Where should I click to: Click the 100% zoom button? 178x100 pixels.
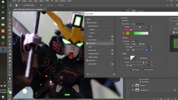pyautogui.click(x=41, y=5)
